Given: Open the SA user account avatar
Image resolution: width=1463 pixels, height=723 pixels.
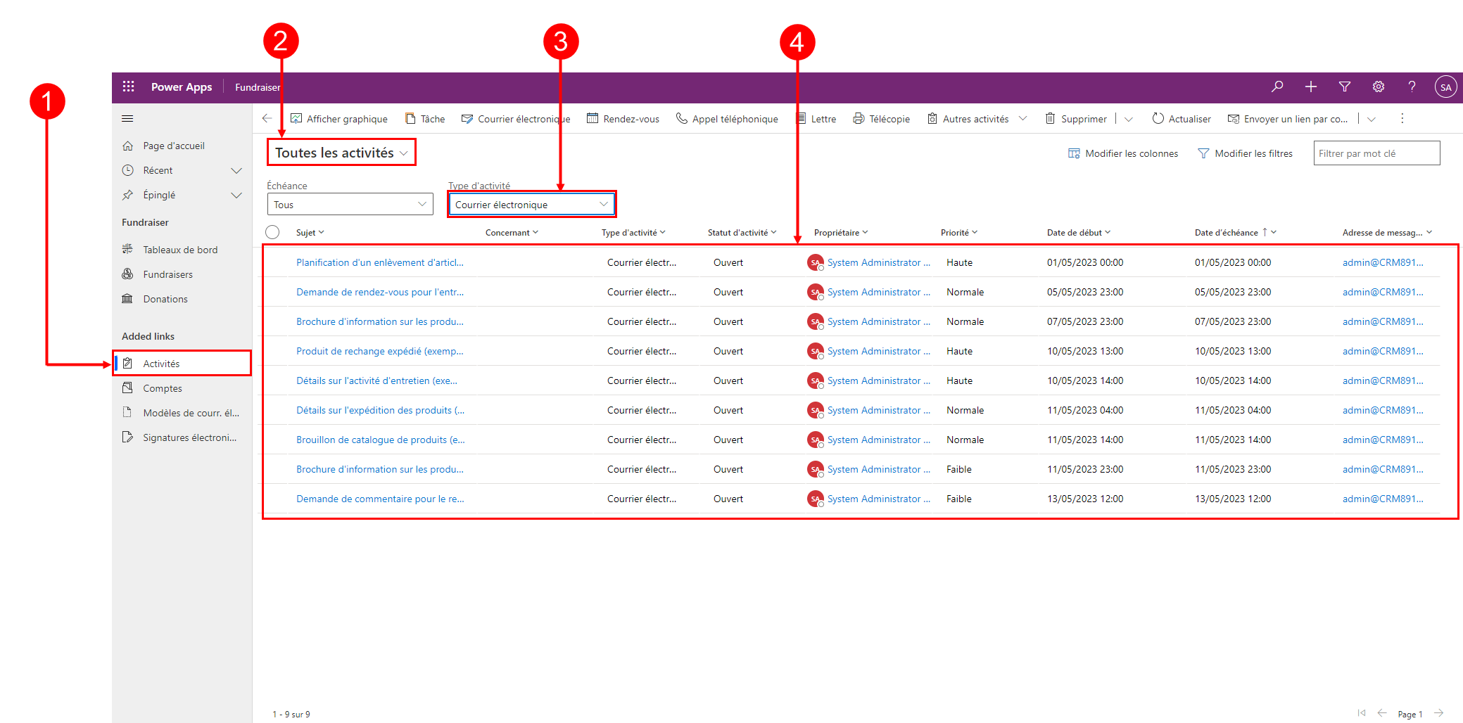Looking at the screenshot, I should pyautogui.click(x=1445, y=87).
